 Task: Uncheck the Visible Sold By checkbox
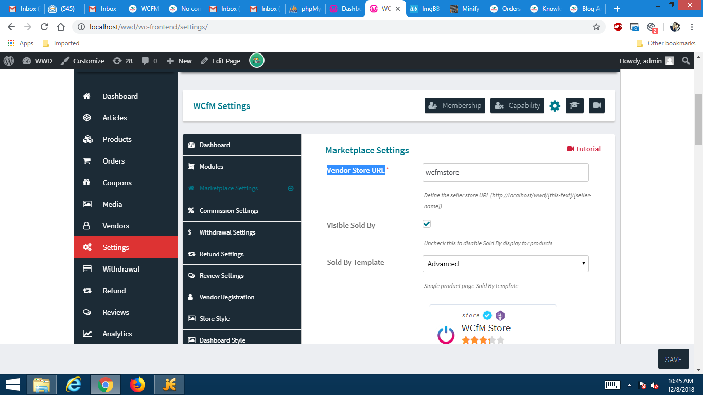(427, 224)
